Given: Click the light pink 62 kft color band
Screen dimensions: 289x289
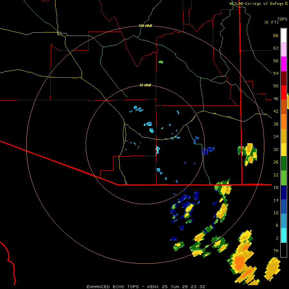Looking at the screenshot, I should [284, 49].
